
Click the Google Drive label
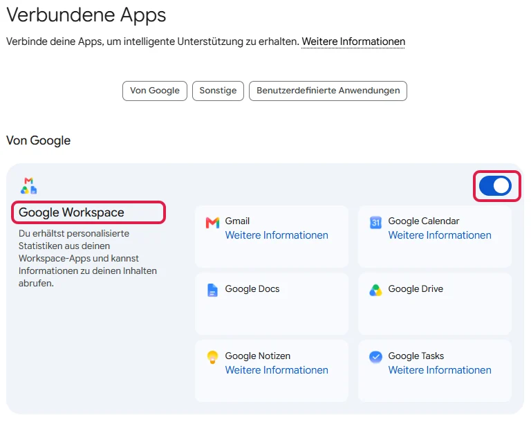tap(416, 288)
